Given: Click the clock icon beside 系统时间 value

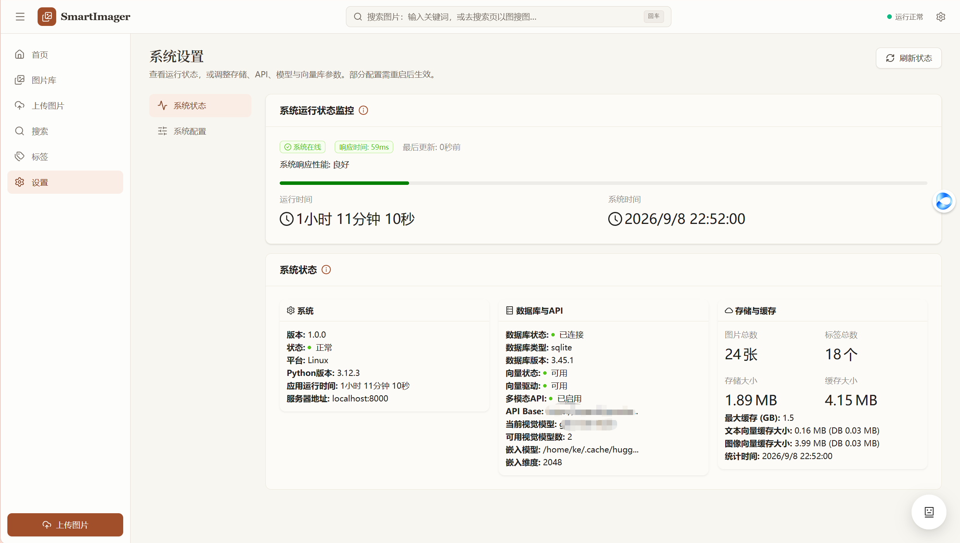Looking at the screenshot, I should (615, 219).
